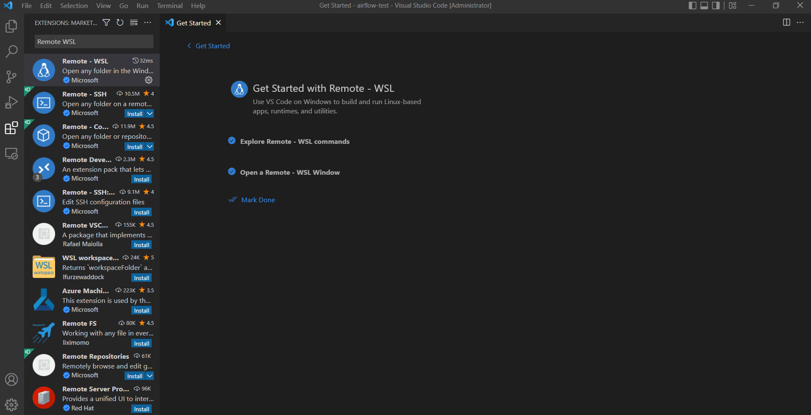Toggle check mark for Explore Remote - WSL commands
Screen dimensions: 811x415
click(x=232, y=140)
